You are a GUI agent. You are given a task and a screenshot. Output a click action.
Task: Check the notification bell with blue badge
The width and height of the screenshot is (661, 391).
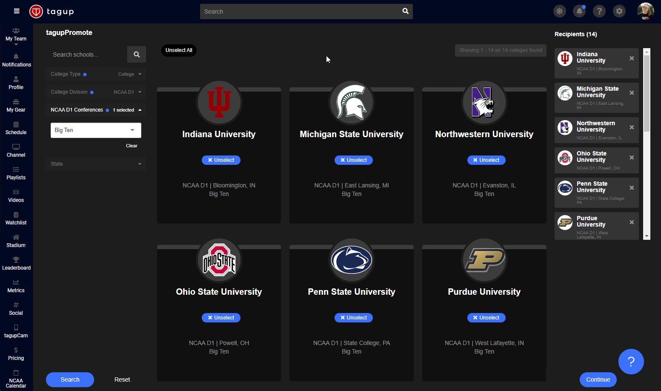click(579, 11)
